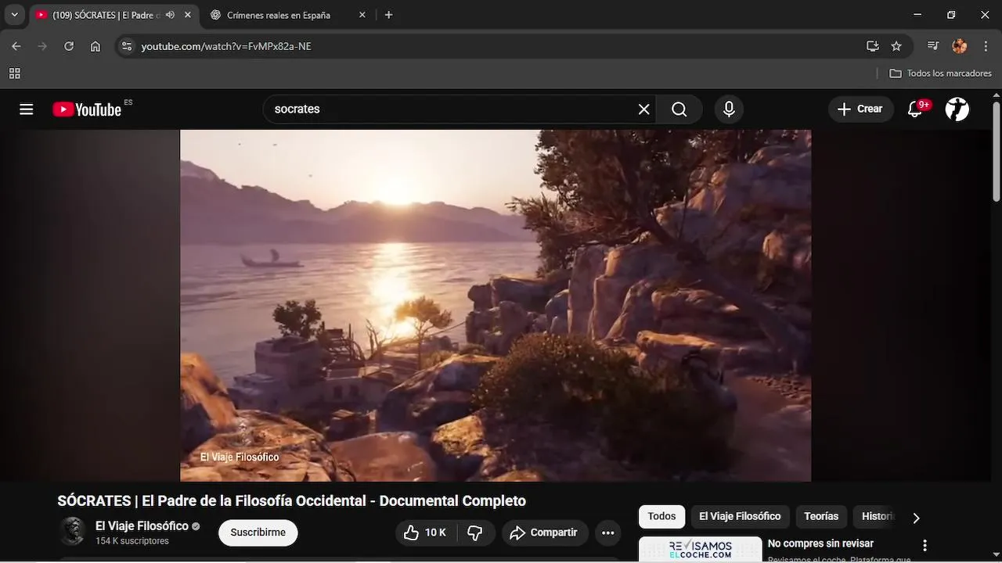Open the apps grid in bookmarks bar

coord(14,74)
